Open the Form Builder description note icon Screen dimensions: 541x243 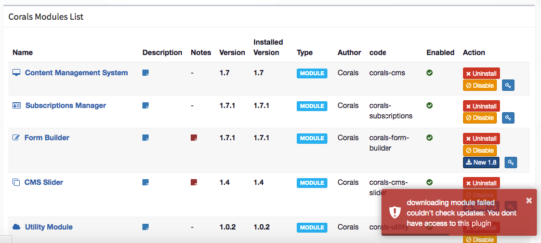146,138
